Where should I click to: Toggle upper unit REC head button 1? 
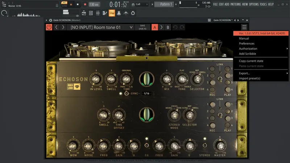click(x=212, y=68)
